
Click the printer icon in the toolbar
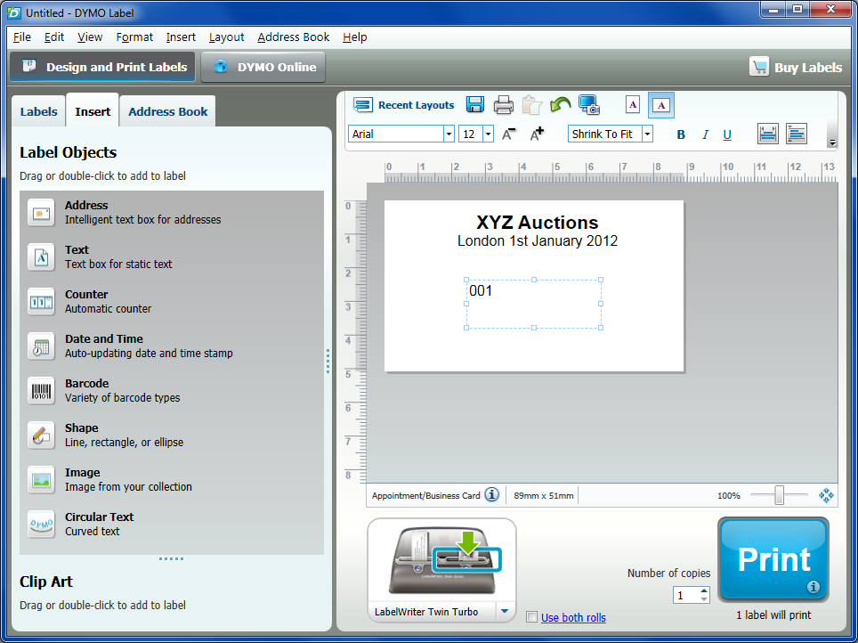[504, 104]
